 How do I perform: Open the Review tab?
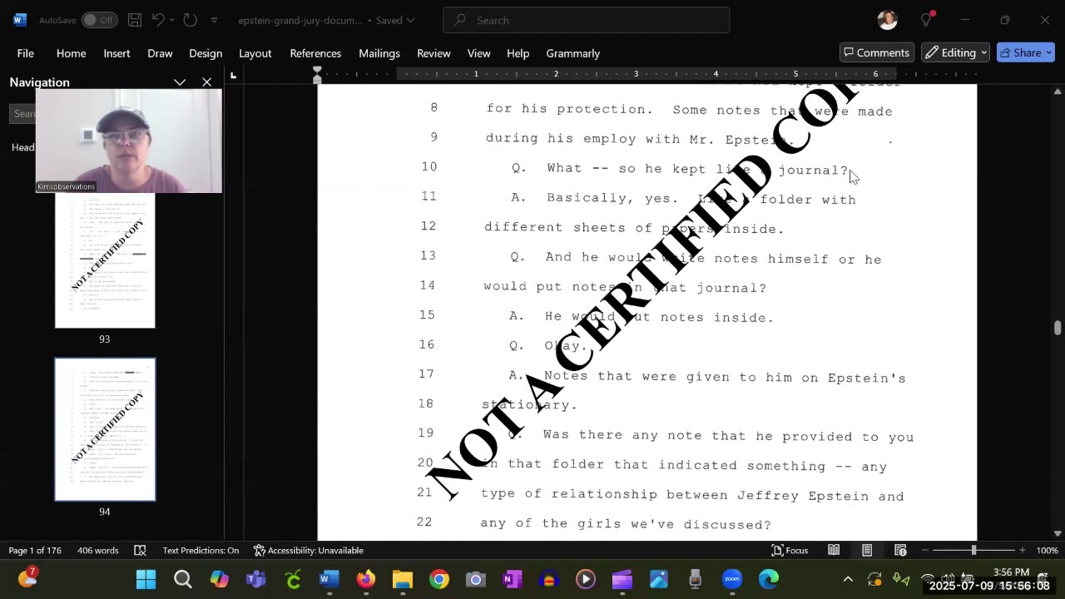click(x=433, y=53)
